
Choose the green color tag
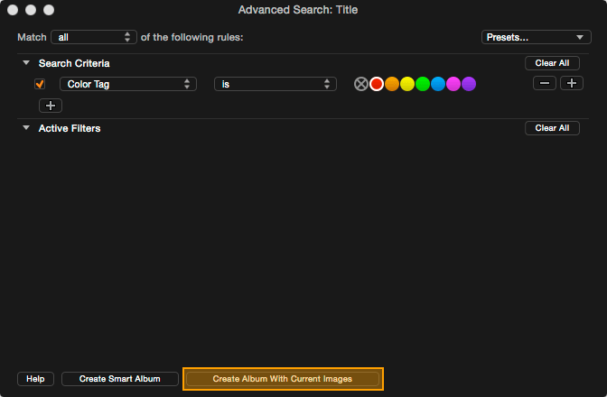423,84
